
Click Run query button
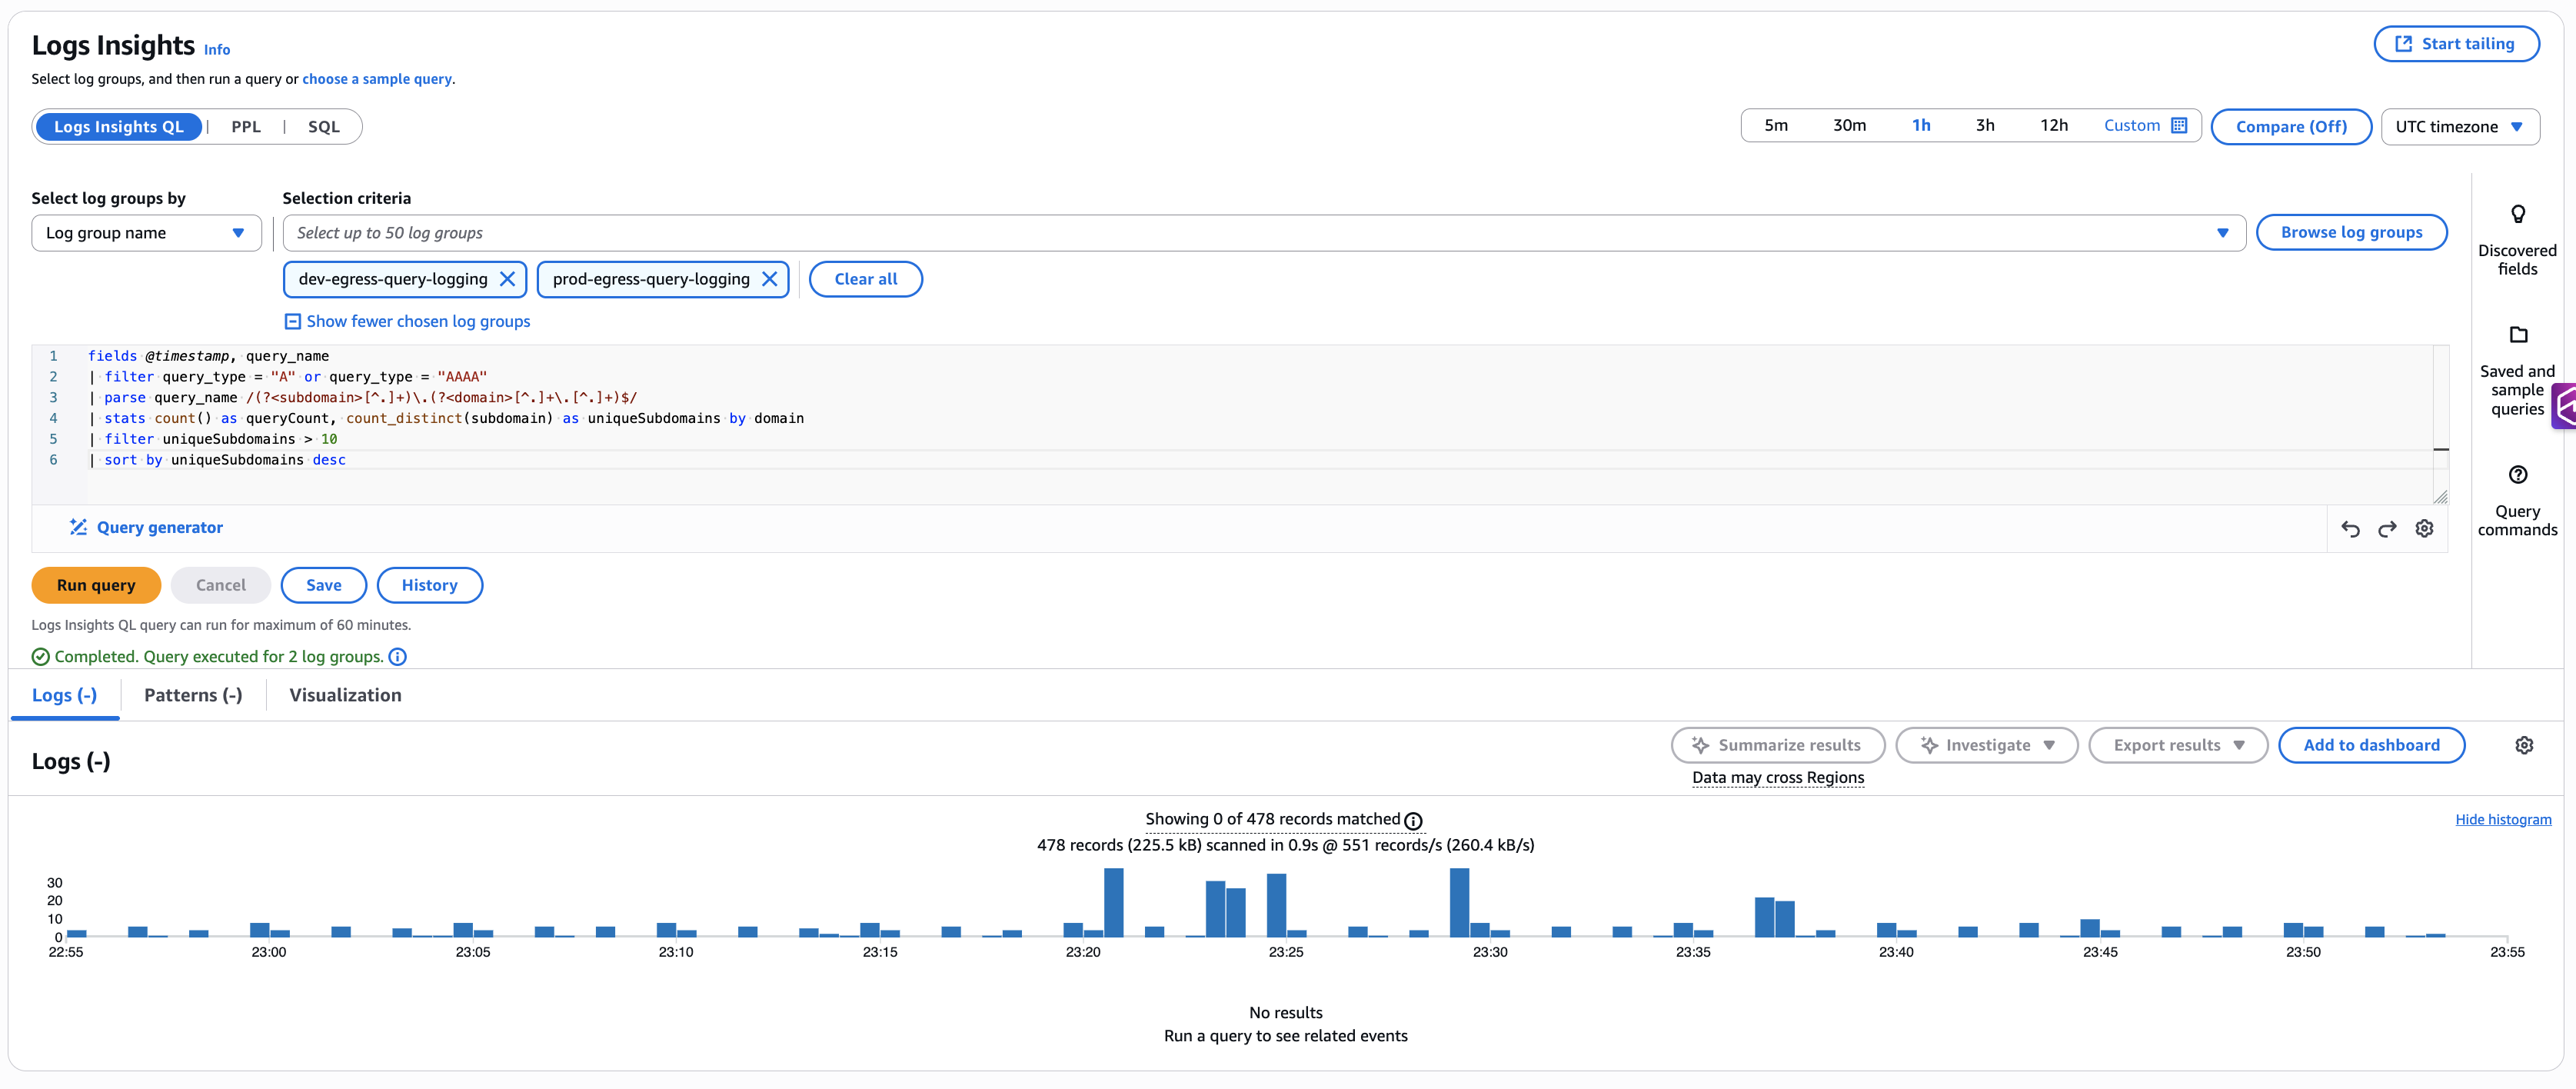pos(96,586)
